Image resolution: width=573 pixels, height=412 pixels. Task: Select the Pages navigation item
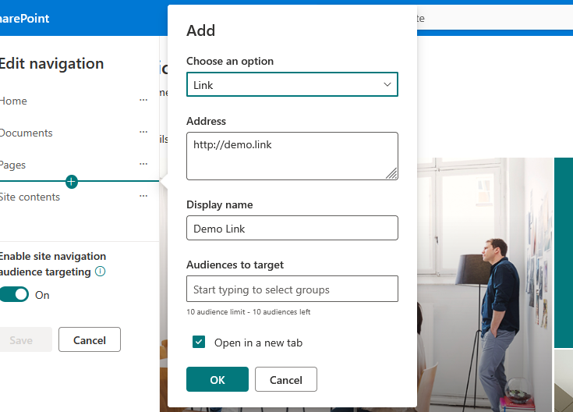[12, 165]
